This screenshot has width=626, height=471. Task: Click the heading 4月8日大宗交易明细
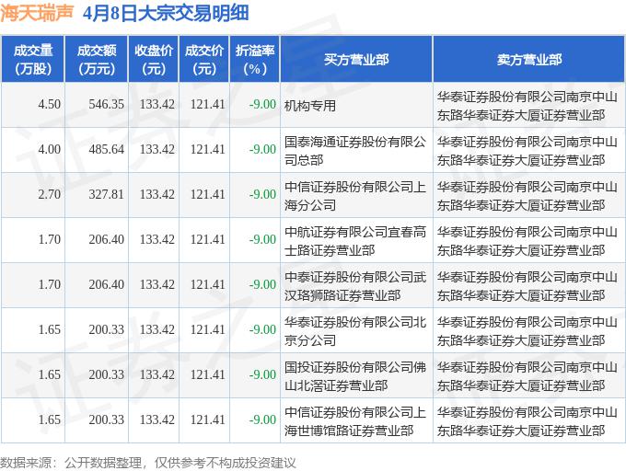[166, 13]
